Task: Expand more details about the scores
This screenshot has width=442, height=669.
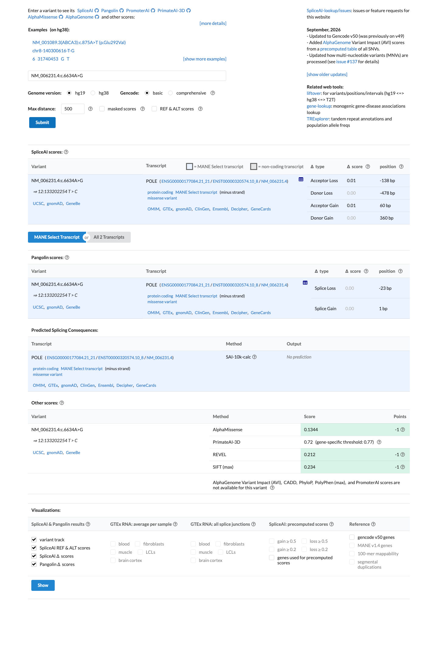Action: click(213, 23)
